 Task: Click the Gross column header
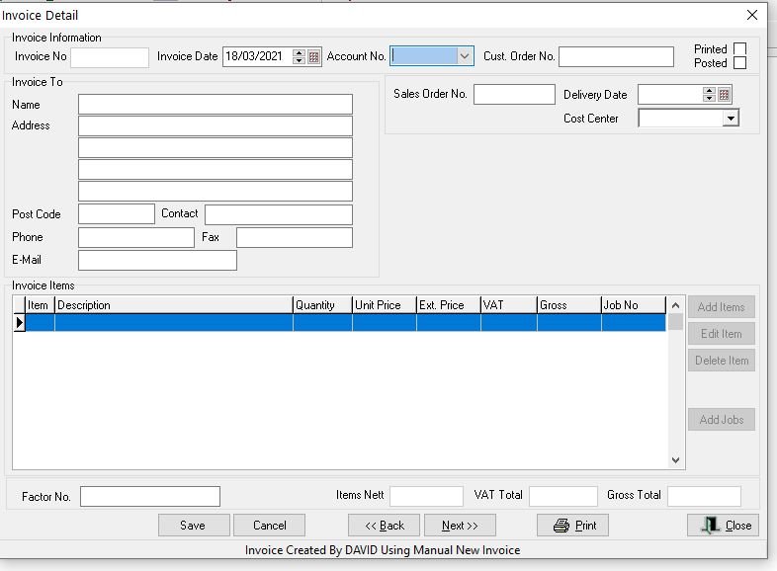pos(568,305)
